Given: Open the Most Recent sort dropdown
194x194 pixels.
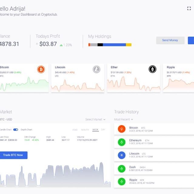Looking at the screenshot, I should 123,119.
